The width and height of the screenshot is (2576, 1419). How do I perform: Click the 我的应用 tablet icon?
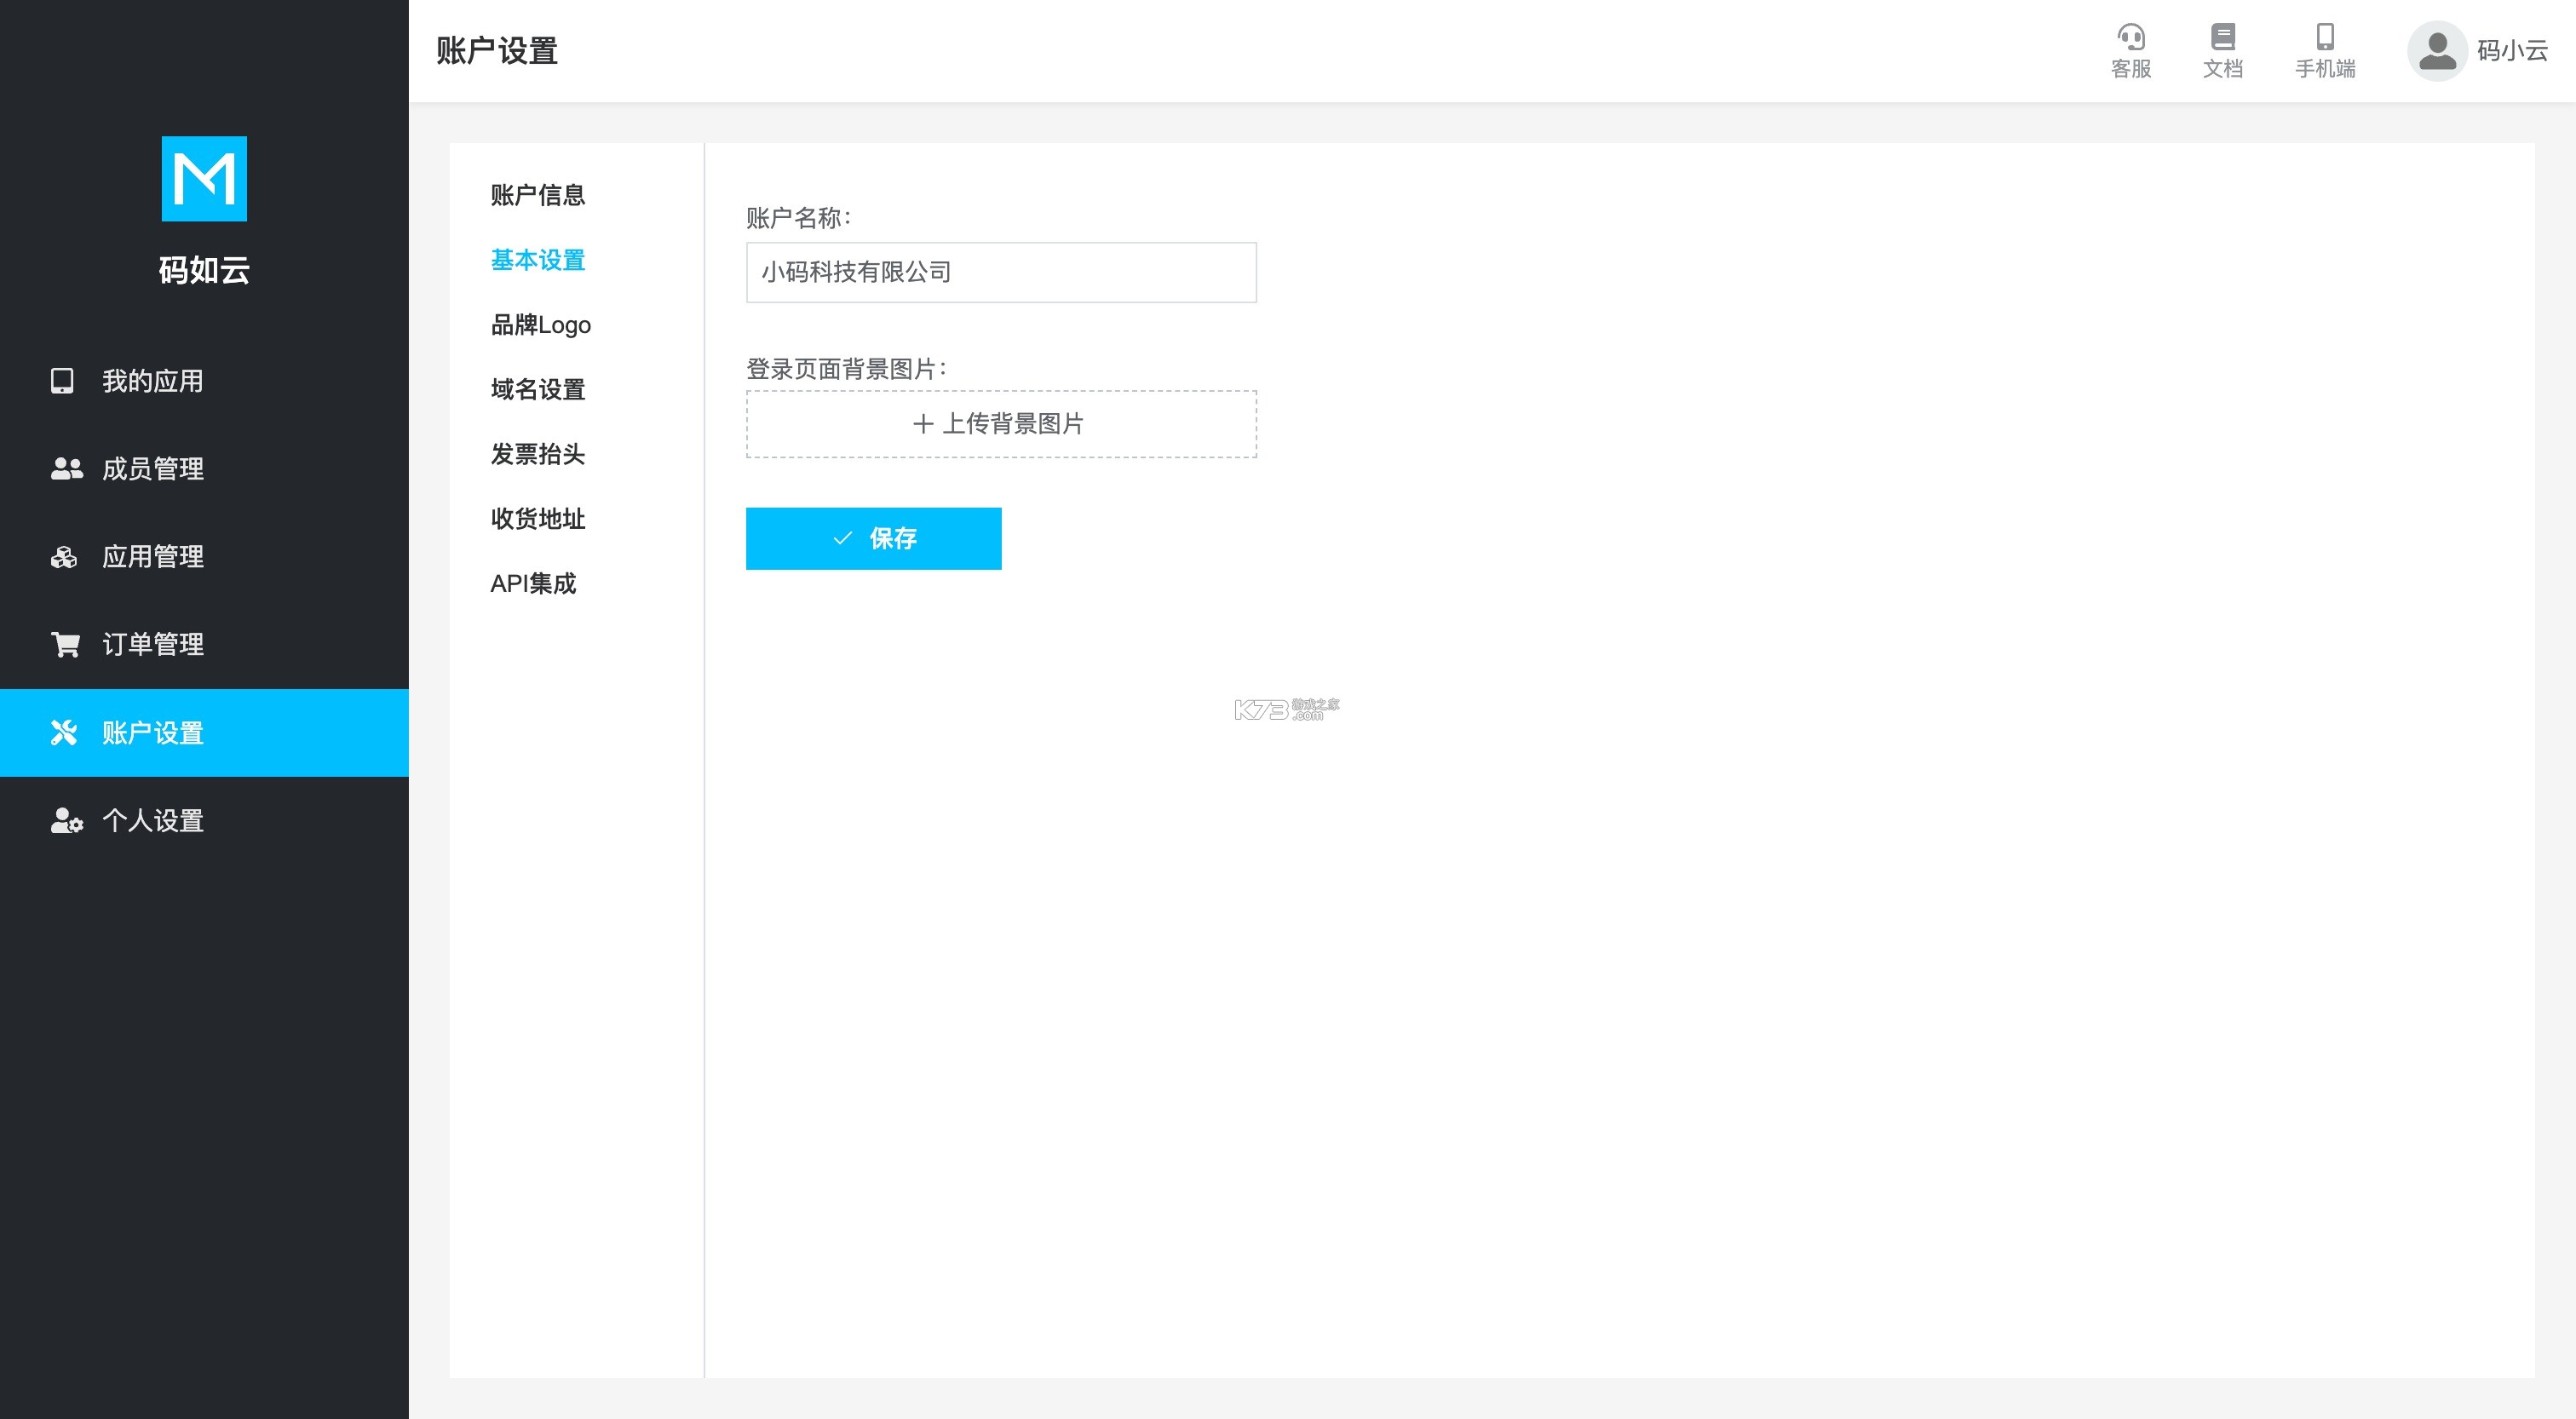62,381
